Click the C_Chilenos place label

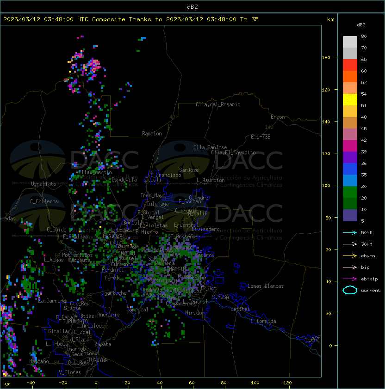[44, 201]
